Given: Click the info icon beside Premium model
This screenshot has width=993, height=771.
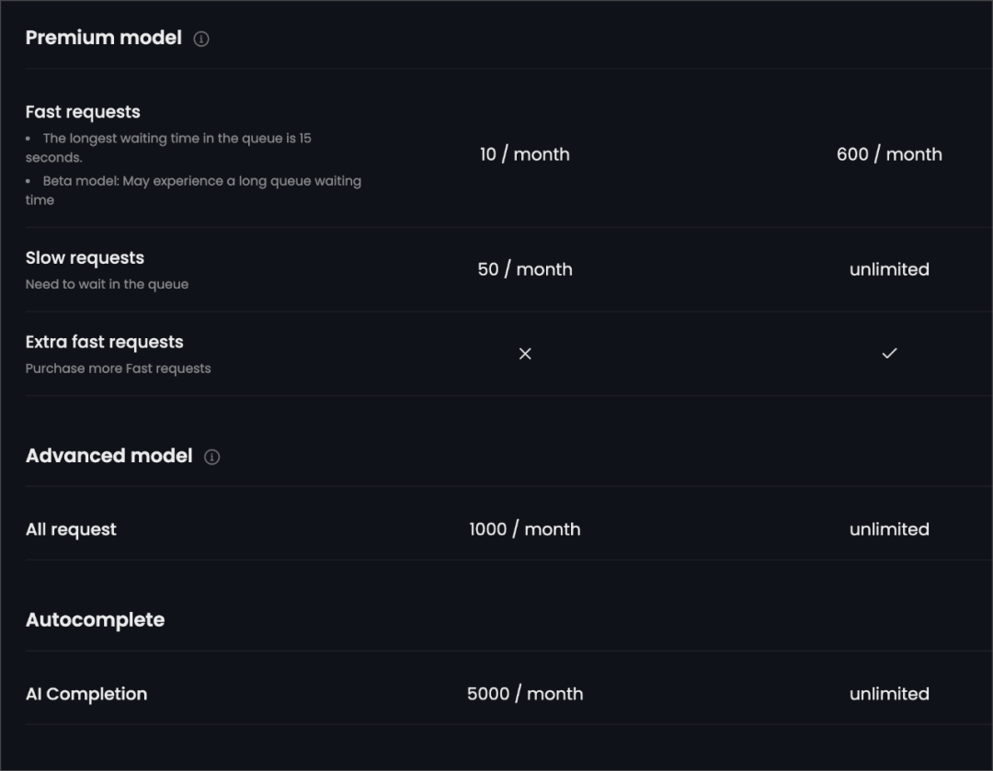Looking at the screenshot, I should tap(201, 40).
